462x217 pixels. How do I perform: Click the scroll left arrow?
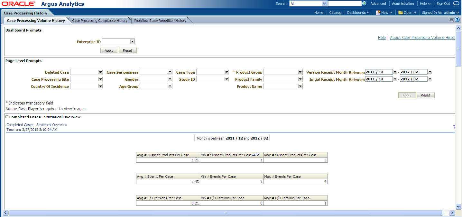(x=5, y=213)
